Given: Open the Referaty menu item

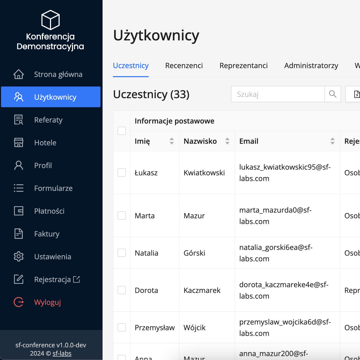Looking at the screenshot, I should coord(51,120).
